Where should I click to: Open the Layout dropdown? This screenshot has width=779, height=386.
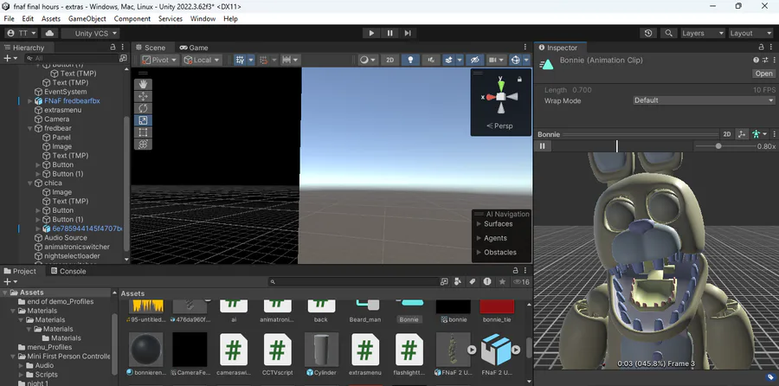click(x=750, y=33)
